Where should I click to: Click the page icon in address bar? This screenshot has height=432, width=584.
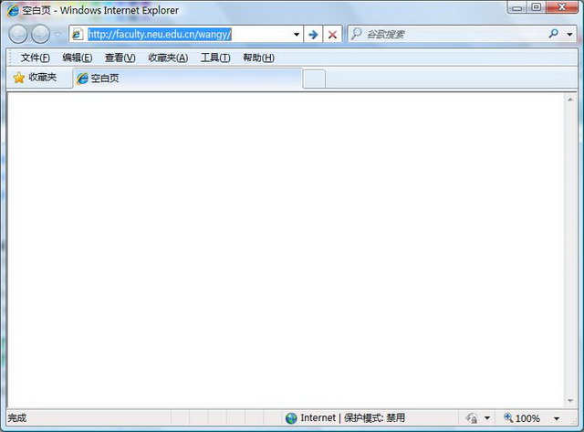pyautogui.click(x=77, y=35)
